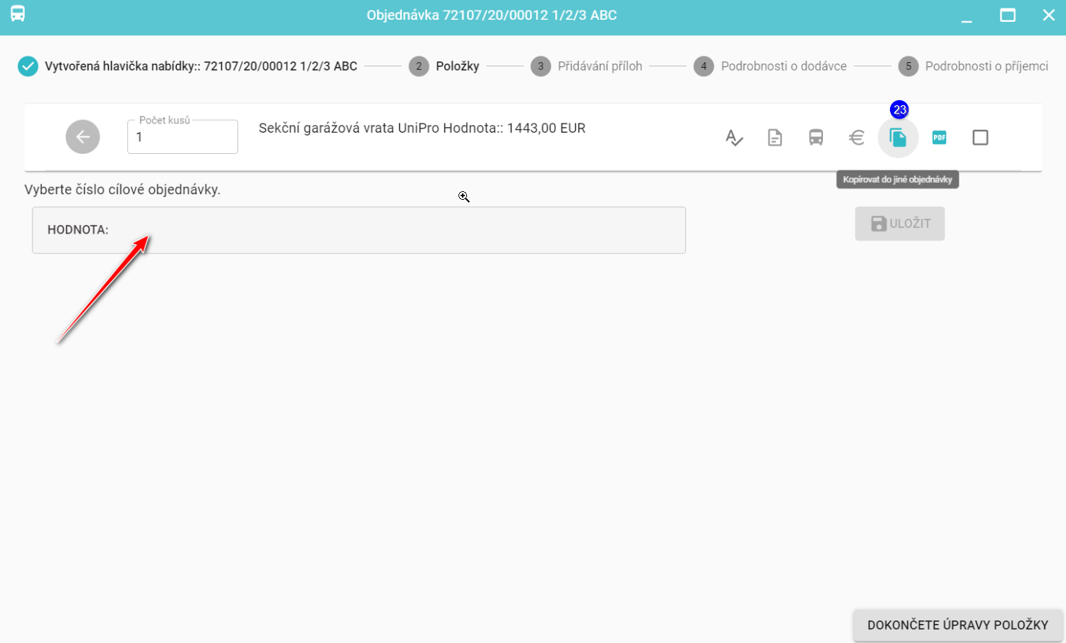This screenshot has height=643, width=1066.
Task: Click the spell-check validation icon
Action: coord(734,138)
